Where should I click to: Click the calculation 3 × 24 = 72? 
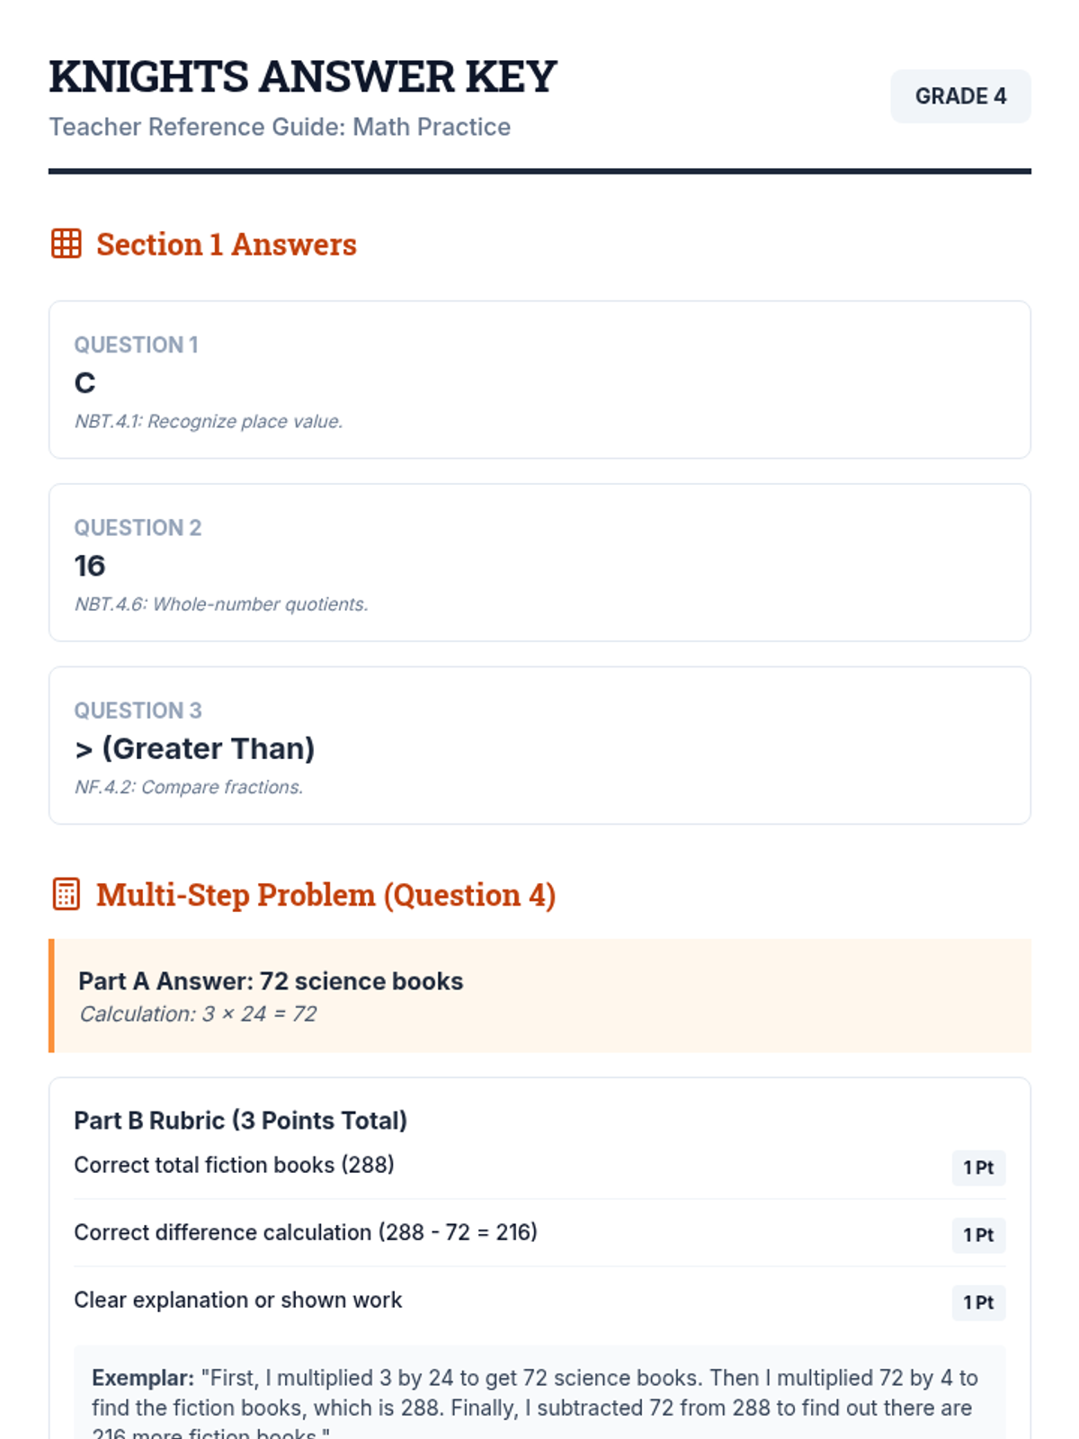coord(198,1014)
